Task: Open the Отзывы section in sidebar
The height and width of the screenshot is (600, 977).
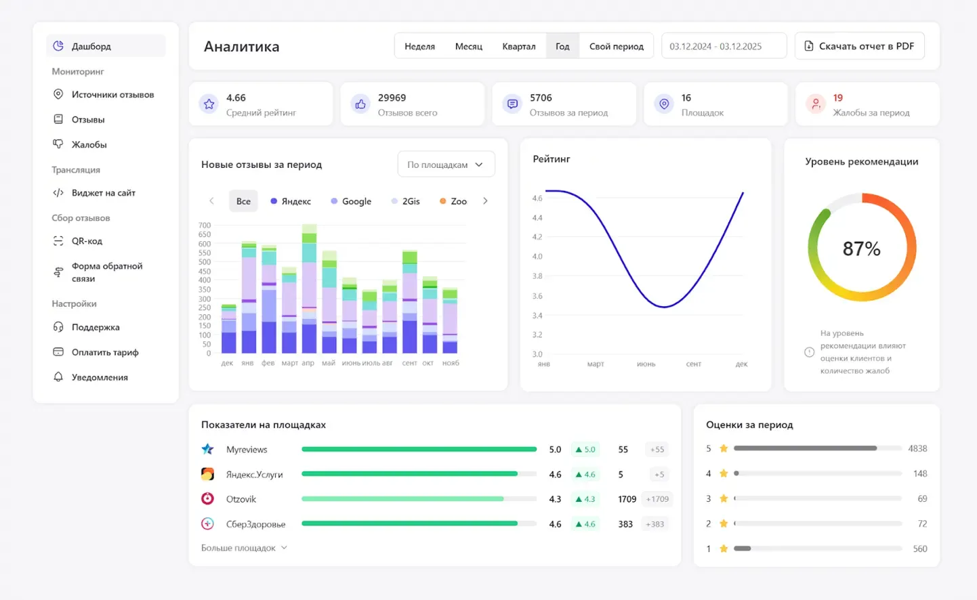Action: click(88, 120)
